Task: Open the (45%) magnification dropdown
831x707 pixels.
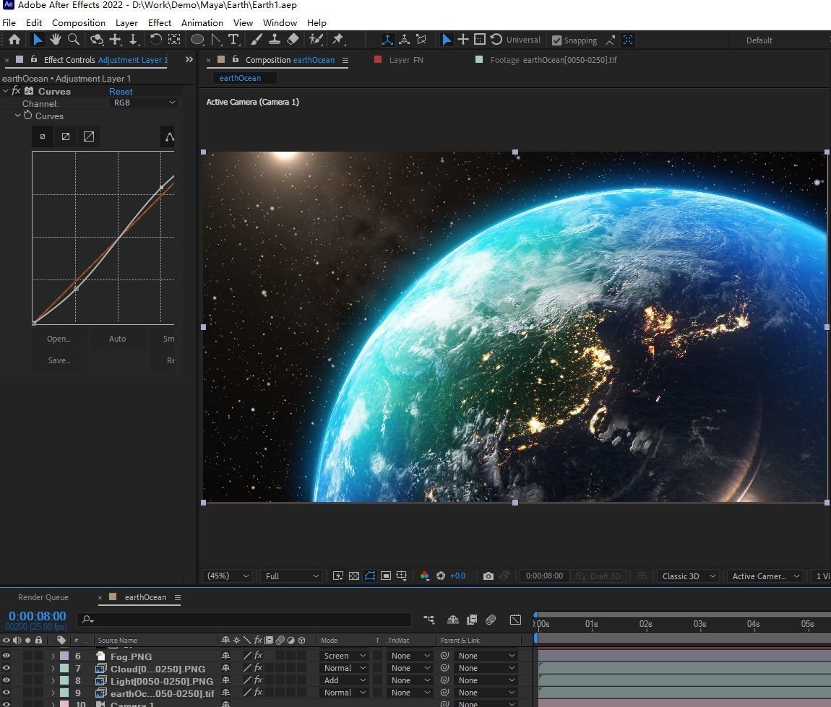Action: (x=228, y=576)
